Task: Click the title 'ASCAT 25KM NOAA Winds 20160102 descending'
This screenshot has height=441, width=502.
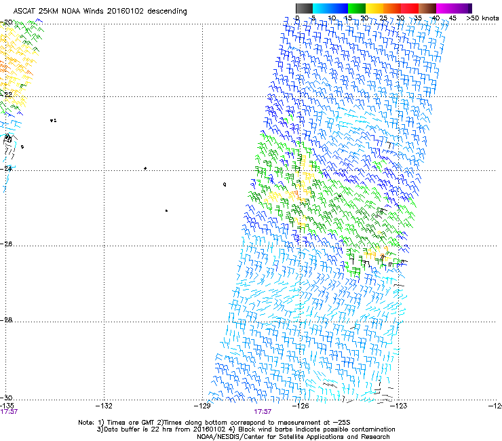Action: pyautogui.click(x=100, y=12)
